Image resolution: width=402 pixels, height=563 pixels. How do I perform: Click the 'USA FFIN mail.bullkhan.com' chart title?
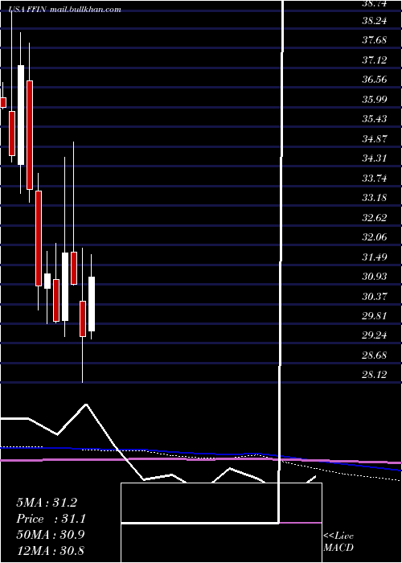(65, 10)
